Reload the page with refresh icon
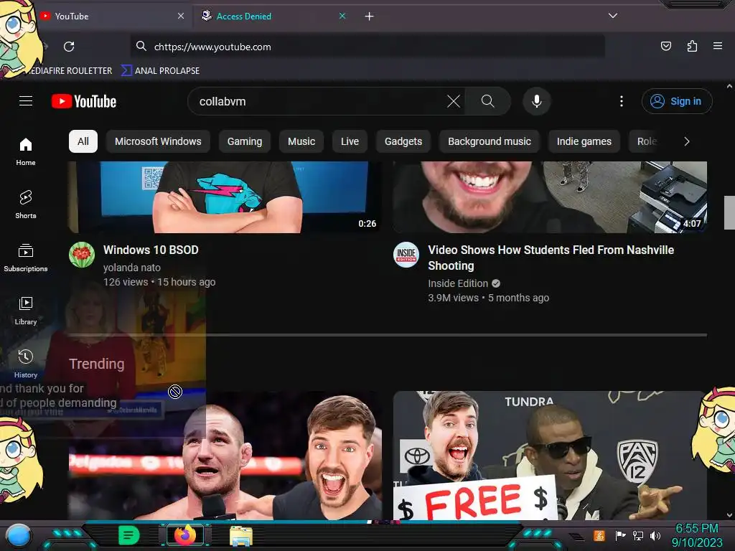The width and height of the screenshot is (735, 551). tap(69, 47)
